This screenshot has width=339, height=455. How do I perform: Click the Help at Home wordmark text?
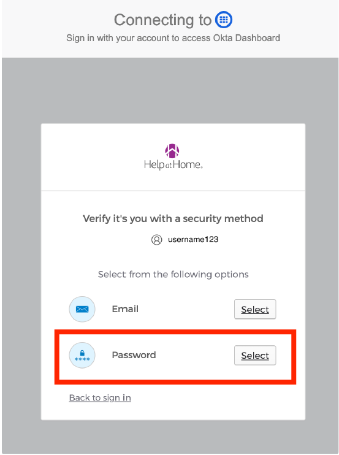click(173, 165)
